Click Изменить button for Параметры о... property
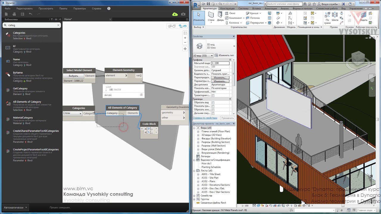The image size is (381, 214). coord(220,81)
